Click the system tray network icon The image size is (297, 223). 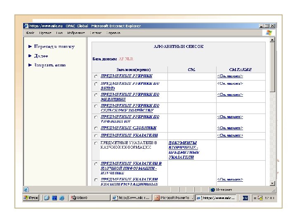260,198
